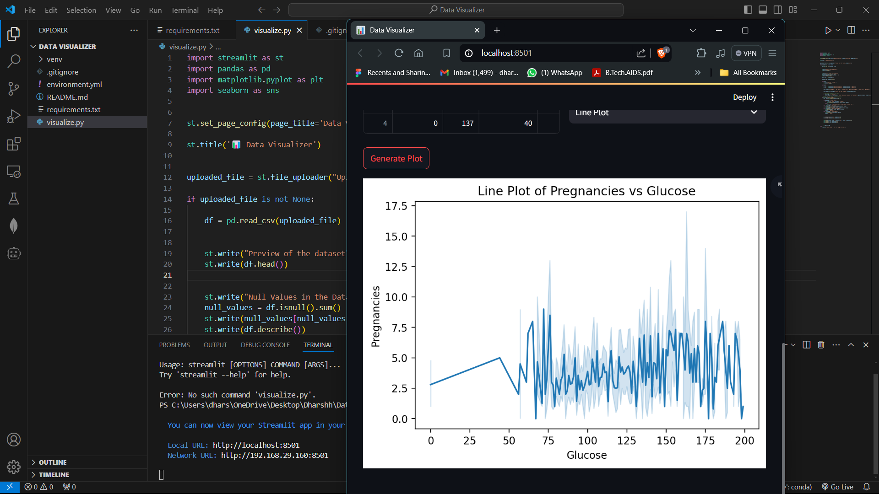Kill terminal with trash icon

click(x=821, y=345)
